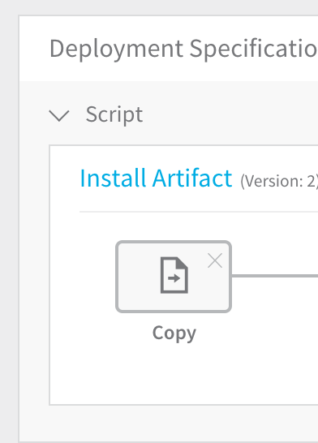
Task: Click the Copy label under the step
Action: coord(174,333)
